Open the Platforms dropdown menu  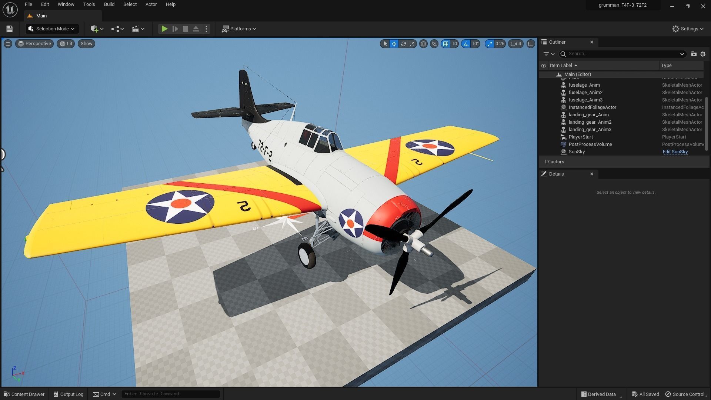tap(239, 29)
